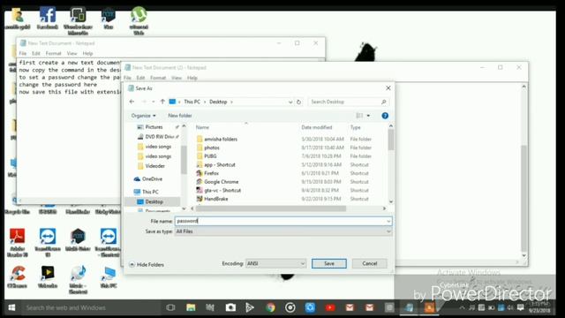565x318 pixels.
Task: Open the Organize menu
Action: [x=143, y=116]
